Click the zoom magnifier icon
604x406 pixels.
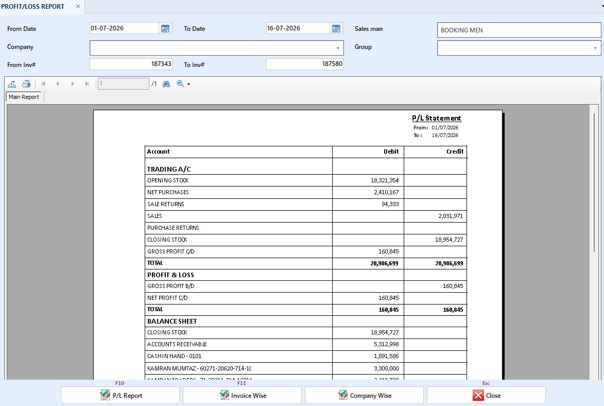click(180, 83)
